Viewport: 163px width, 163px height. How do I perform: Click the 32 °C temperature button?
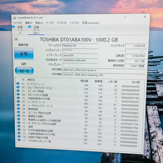pos(24,71)
